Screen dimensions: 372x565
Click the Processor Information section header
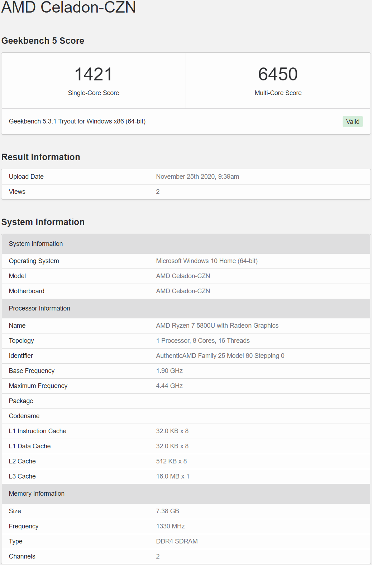tap(39, 308)
